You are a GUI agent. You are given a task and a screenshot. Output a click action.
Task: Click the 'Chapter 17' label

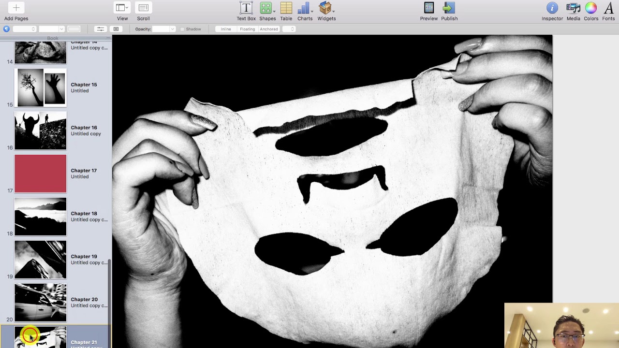(x=84, y=171)
